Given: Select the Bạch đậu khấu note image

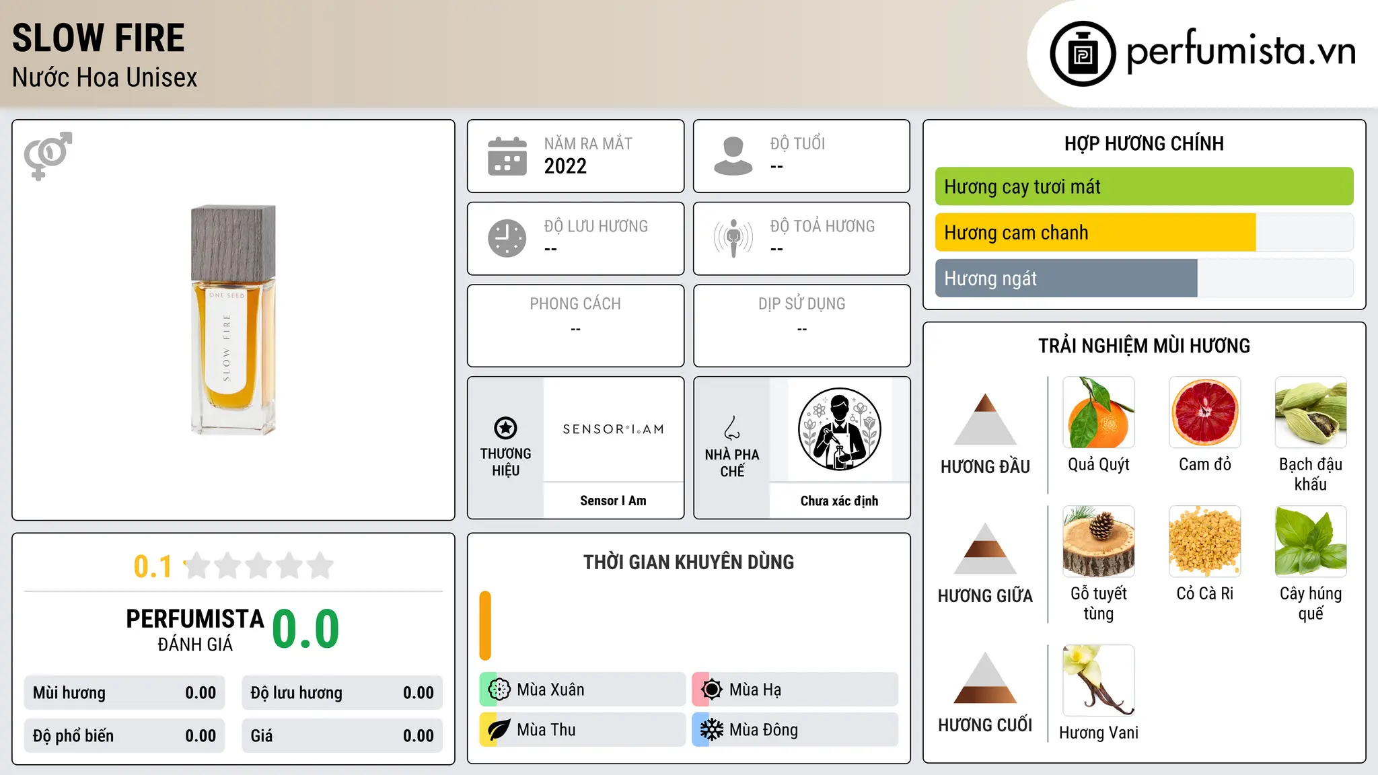Looking at the screenshot, I should click(1311, 412).
